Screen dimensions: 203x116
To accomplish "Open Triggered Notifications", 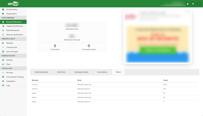I will pos(13,26).
